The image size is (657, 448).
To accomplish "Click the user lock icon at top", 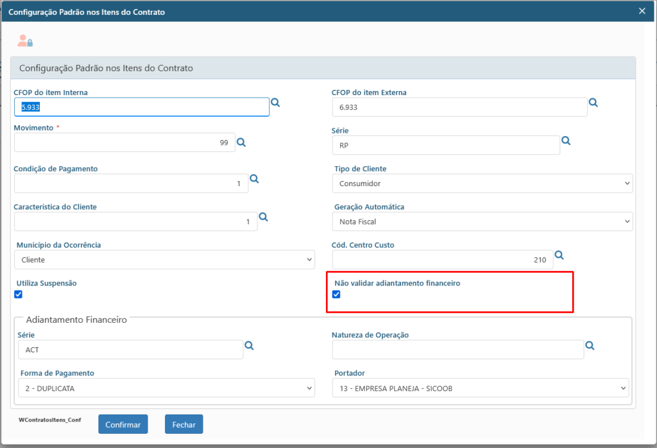I will [x=25, y=41].
